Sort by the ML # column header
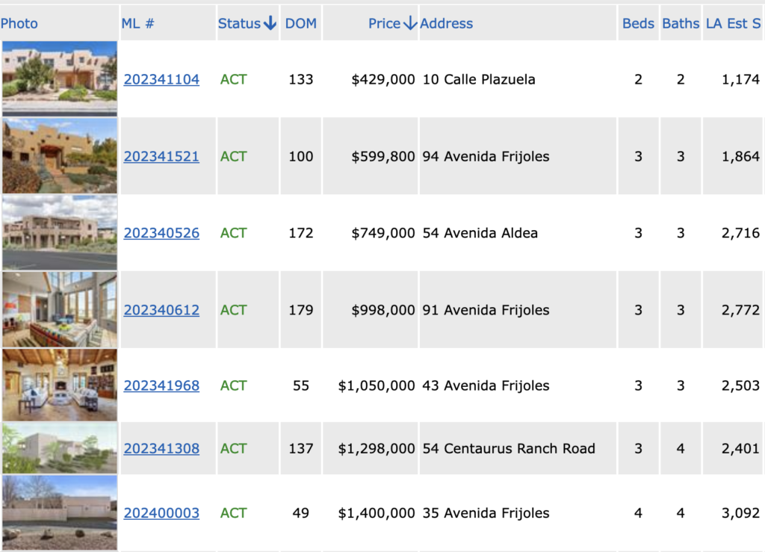The width and height of the screenshot is (765, 552). (x=137, y=23)
